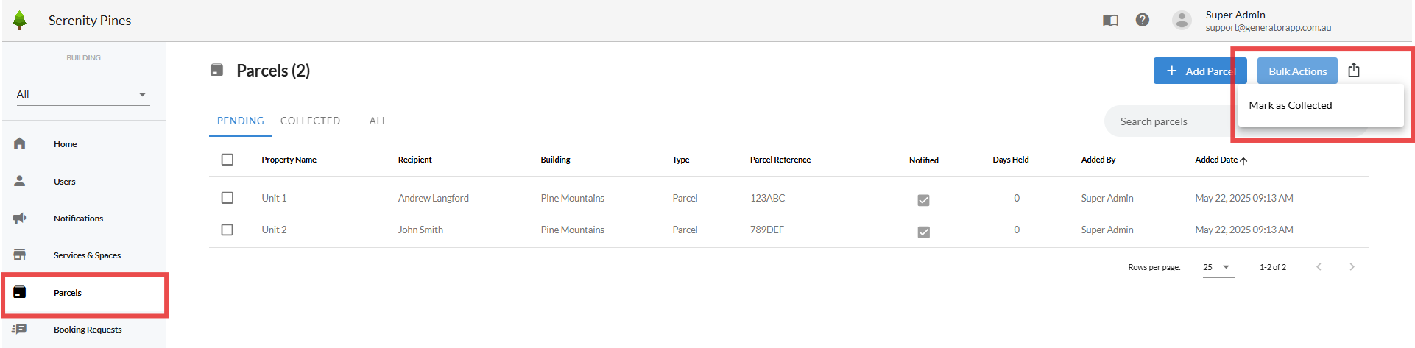
Task: Check the Unit 2 row checkbox
Action: 227,230
